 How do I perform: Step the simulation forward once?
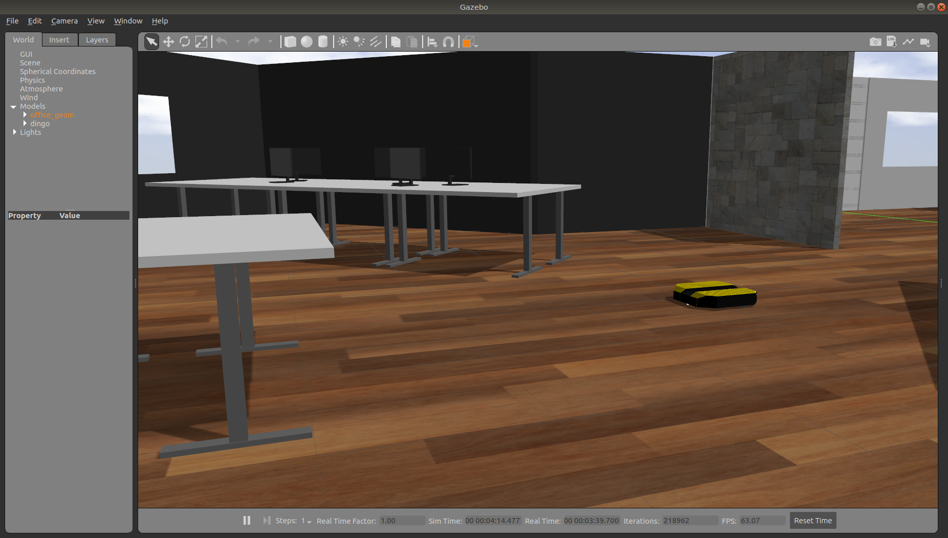click(x=267, y=520)
